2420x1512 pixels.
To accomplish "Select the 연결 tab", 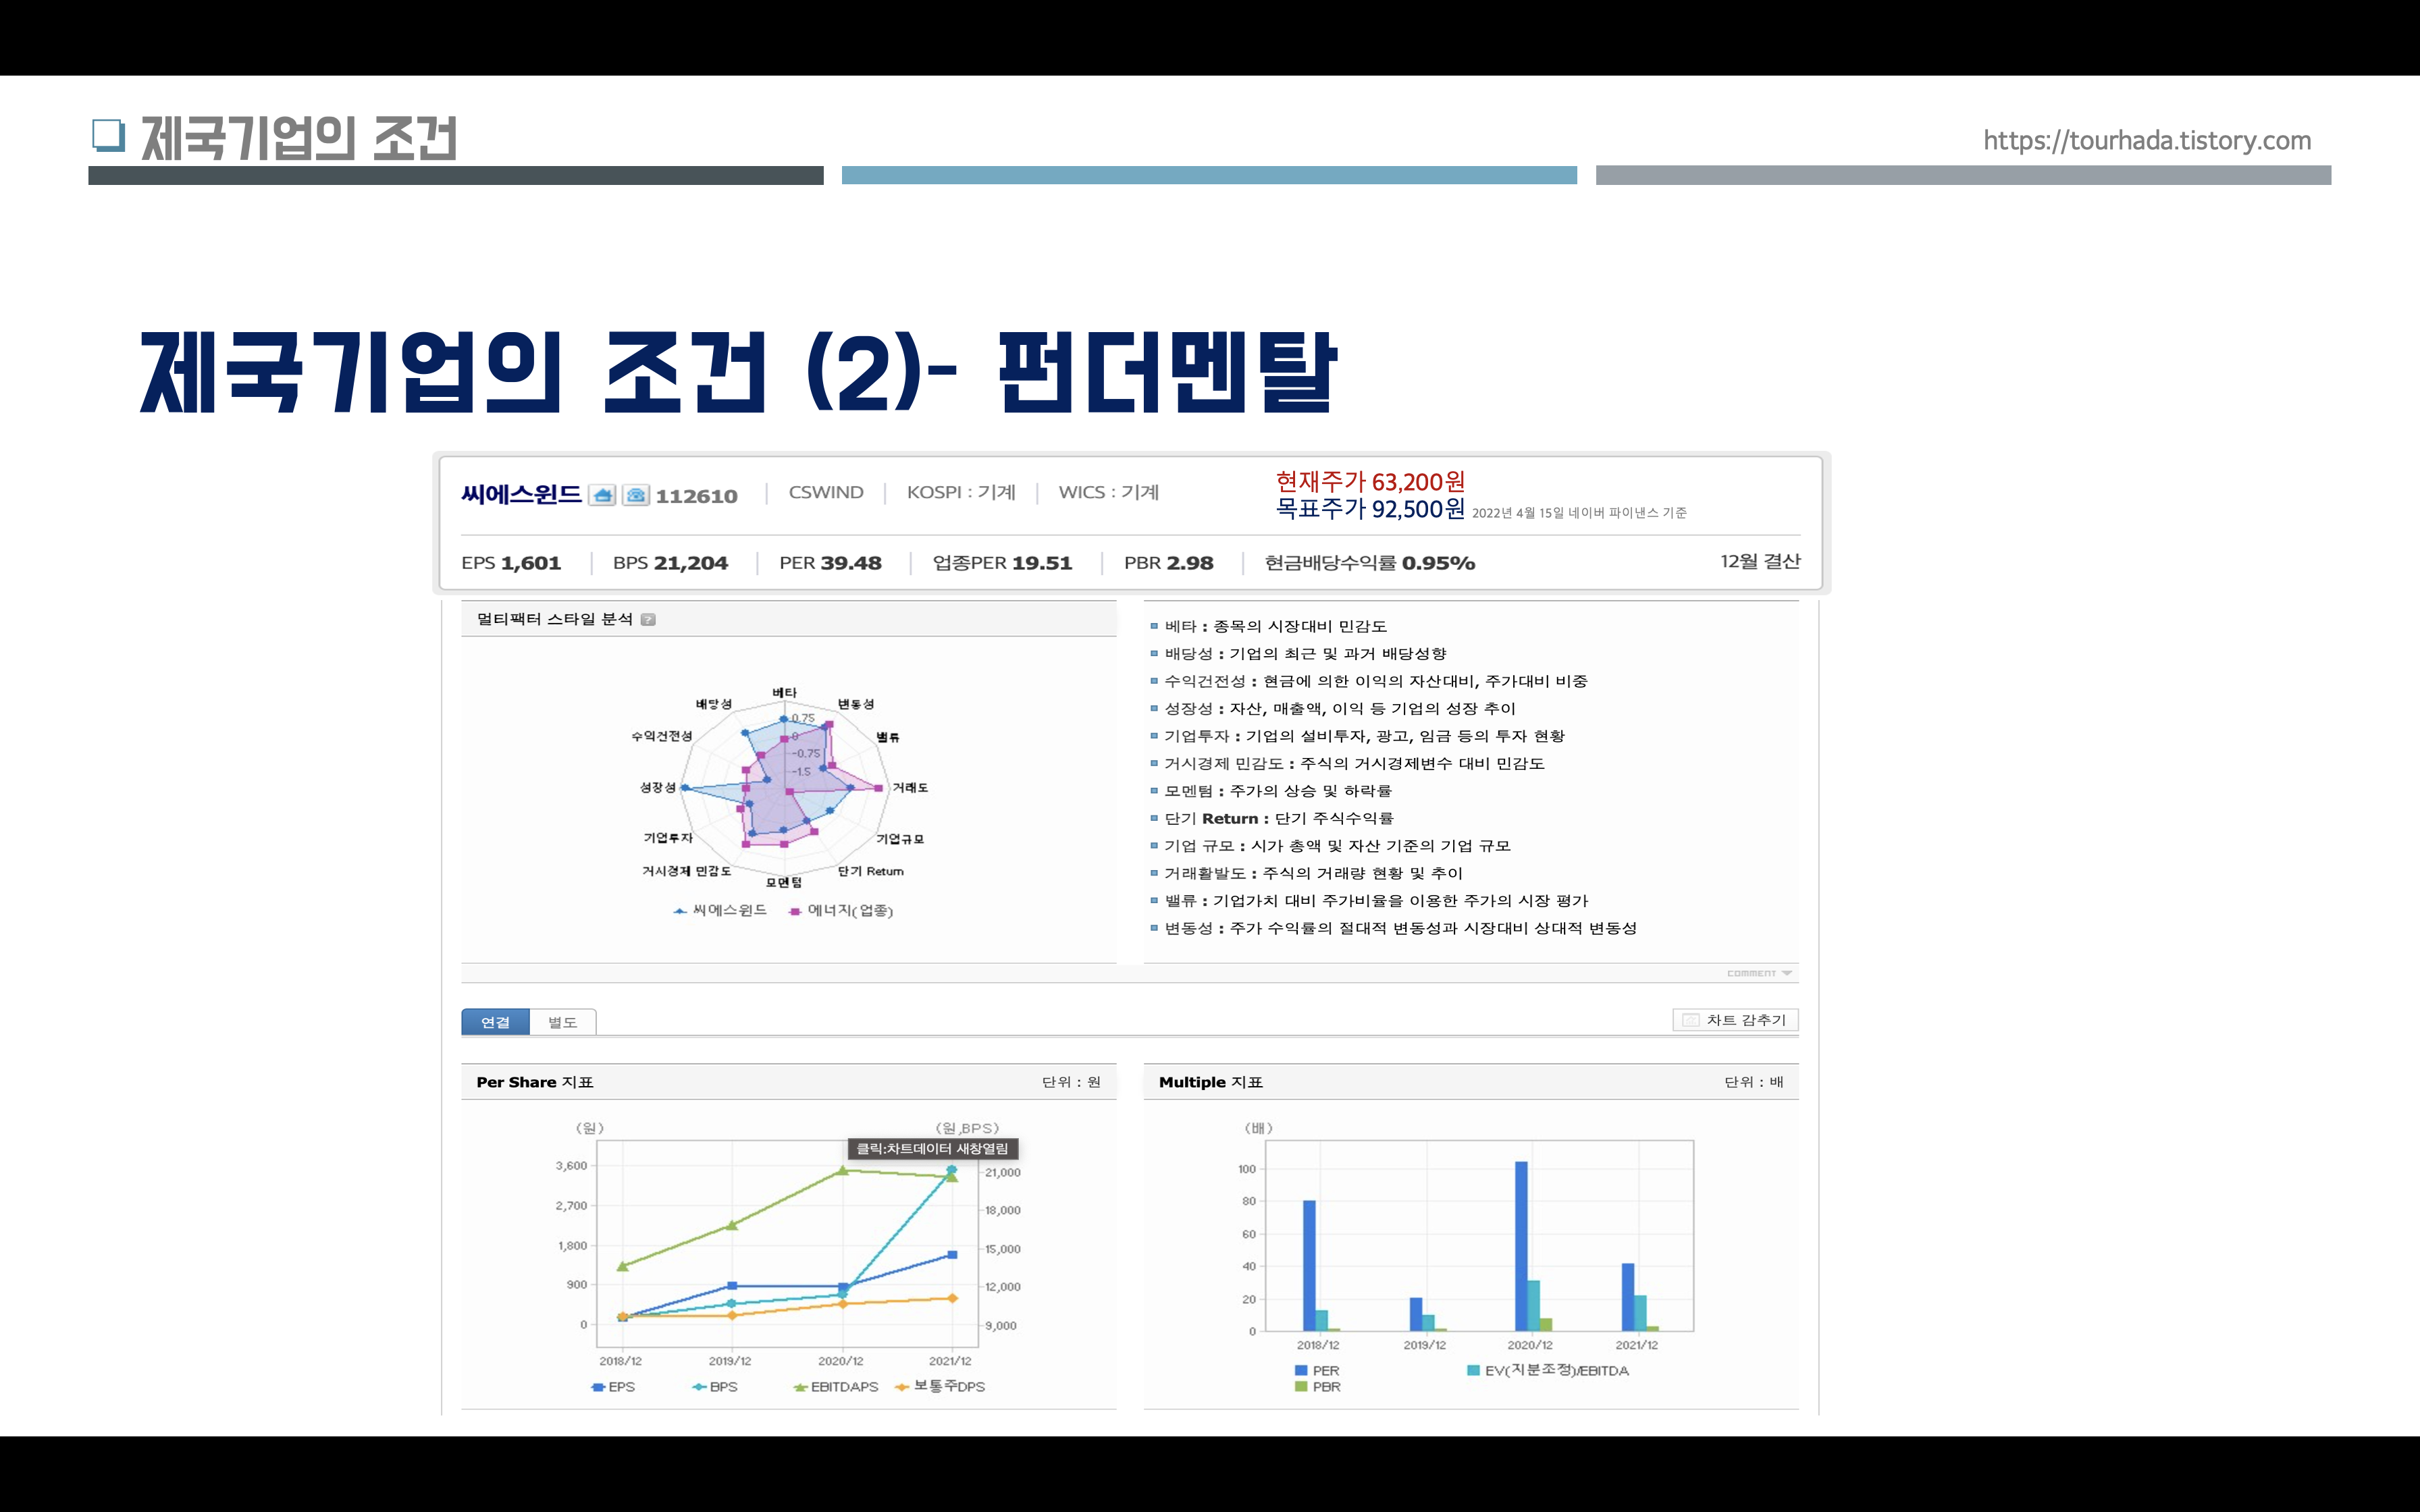I will [x=495, y=1022].
